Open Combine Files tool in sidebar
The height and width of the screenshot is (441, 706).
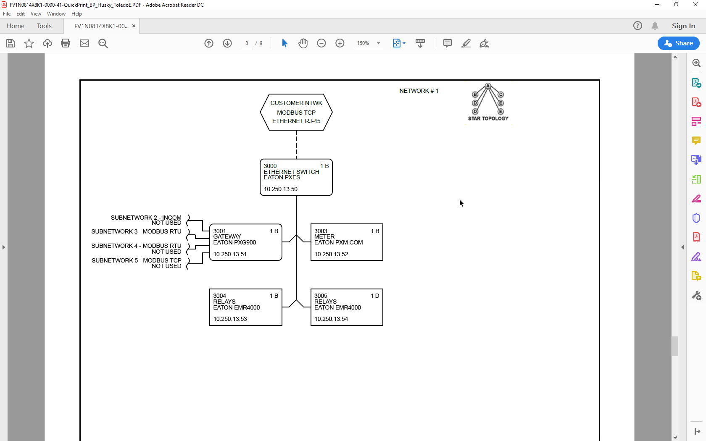(696, 160)
